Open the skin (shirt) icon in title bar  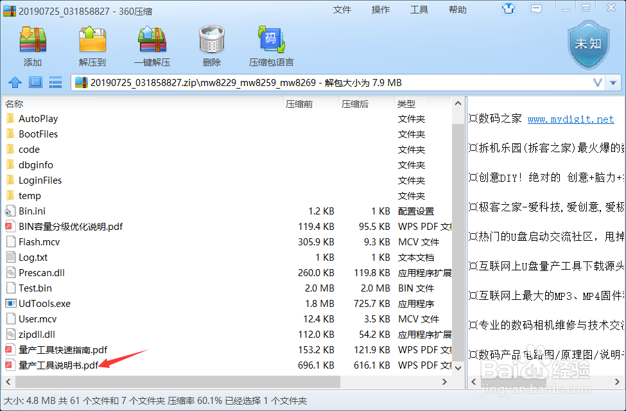[x=509, y=8]
